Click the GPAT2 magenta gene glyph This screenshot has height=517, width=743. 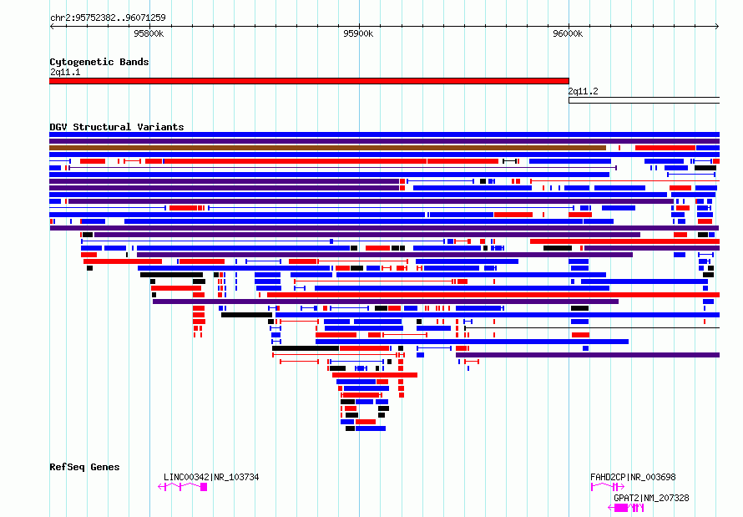(x=626, y=508)
